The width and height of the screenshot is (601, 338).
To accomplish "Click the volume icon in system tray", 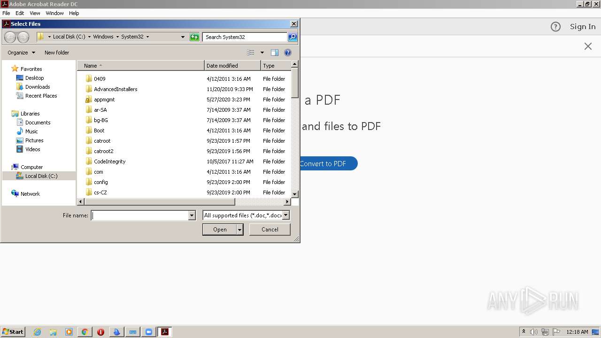I will [533, 332].
